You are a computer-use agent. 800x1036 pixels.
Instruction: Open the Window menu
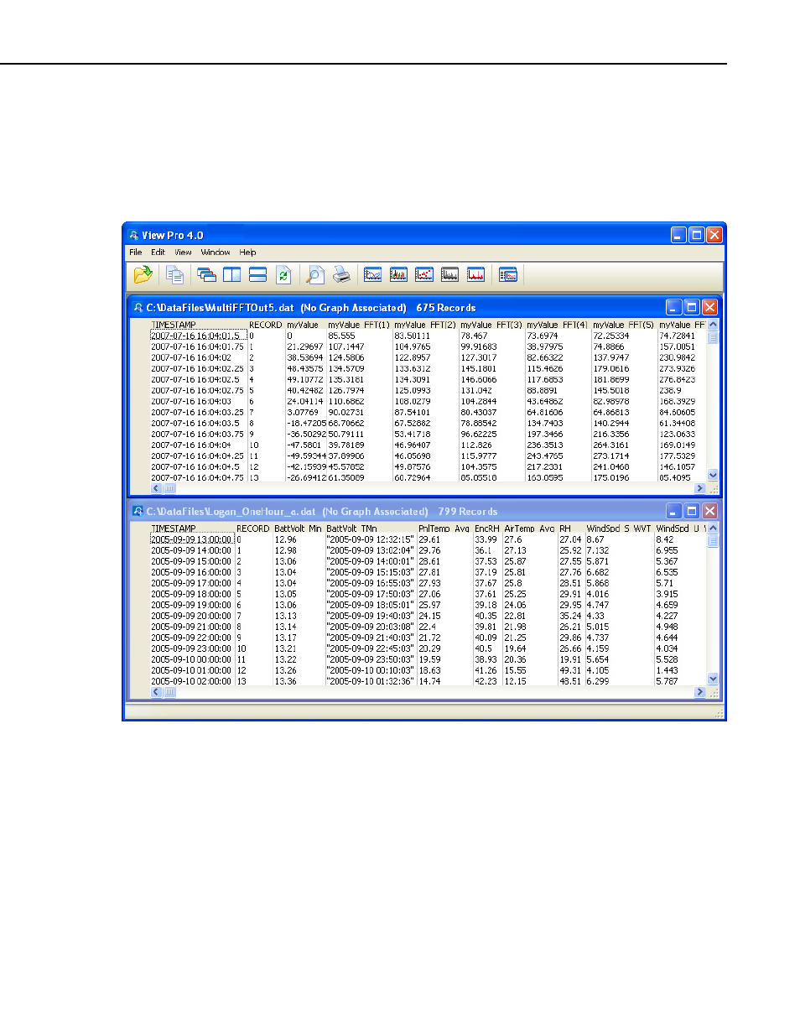[x=216, y=252]
